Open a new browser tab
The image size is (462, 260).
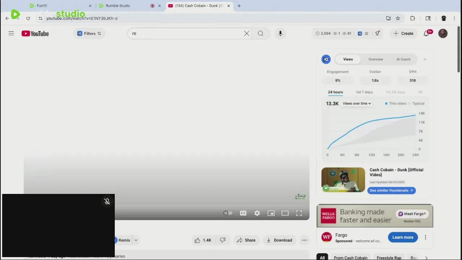point(239,6)
